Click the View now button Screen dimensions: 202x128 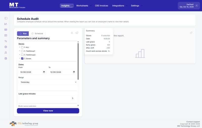point(48,111)
